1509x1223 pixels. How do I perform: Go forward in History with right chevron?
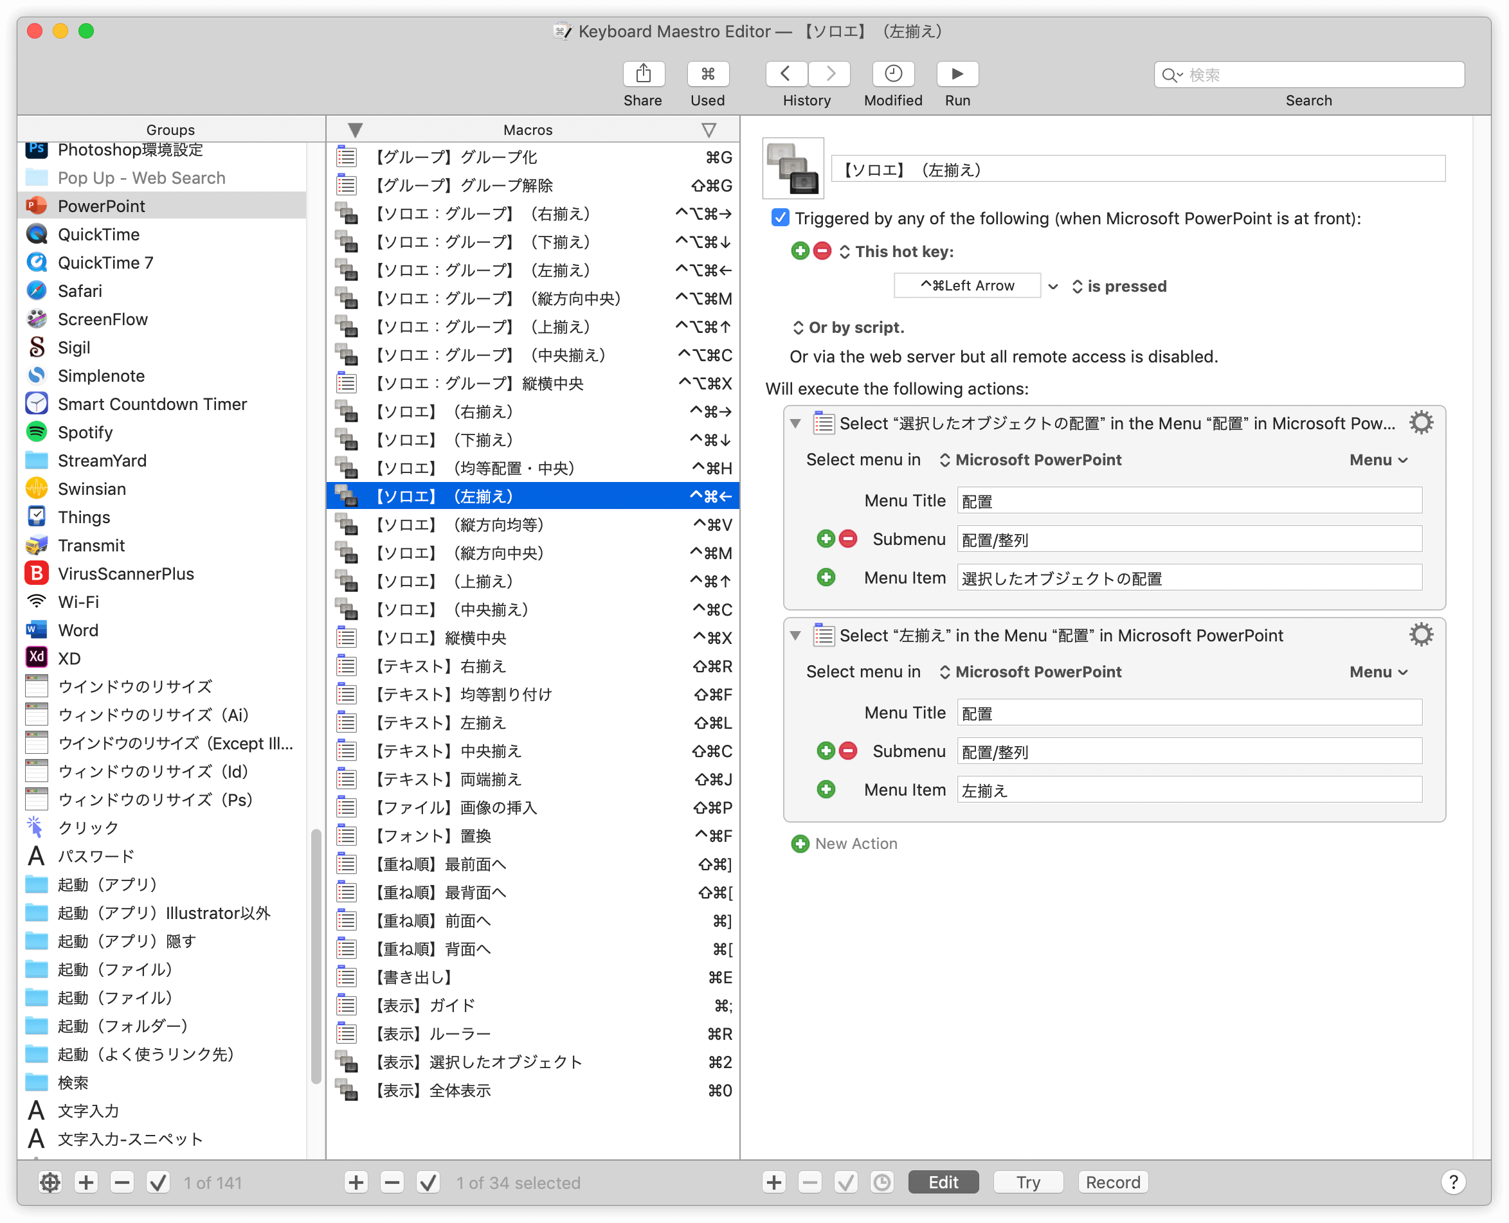click(829, 74)
